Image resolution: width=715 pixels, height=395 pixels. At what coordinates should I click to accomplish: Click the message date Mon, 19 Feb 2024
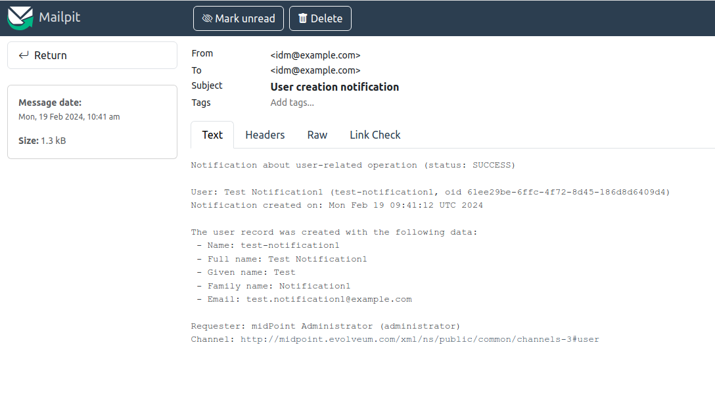click(x=69, y=117)
